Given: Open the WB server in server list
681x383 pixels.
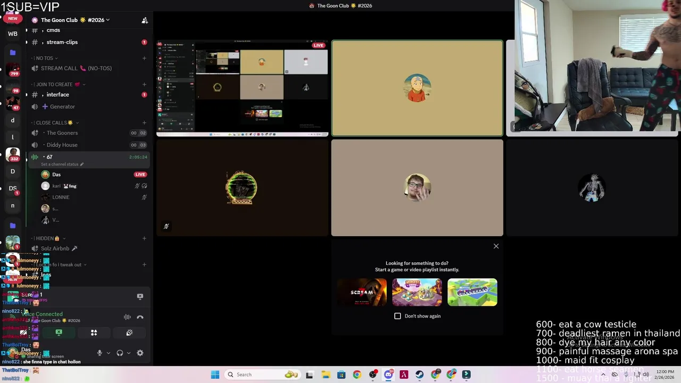Looking at the screenshot, I should pos(13,34).
